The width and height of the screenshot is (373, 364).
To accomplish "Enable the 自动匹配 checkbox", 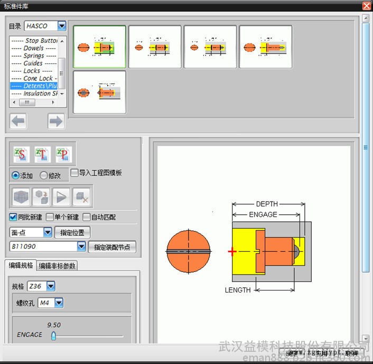I will point(87,217).
